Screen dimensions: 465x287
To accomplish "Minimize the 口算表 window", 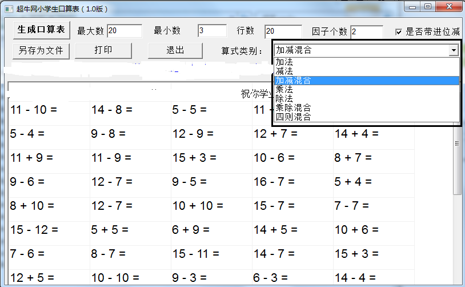I will (x=412, y=7).
